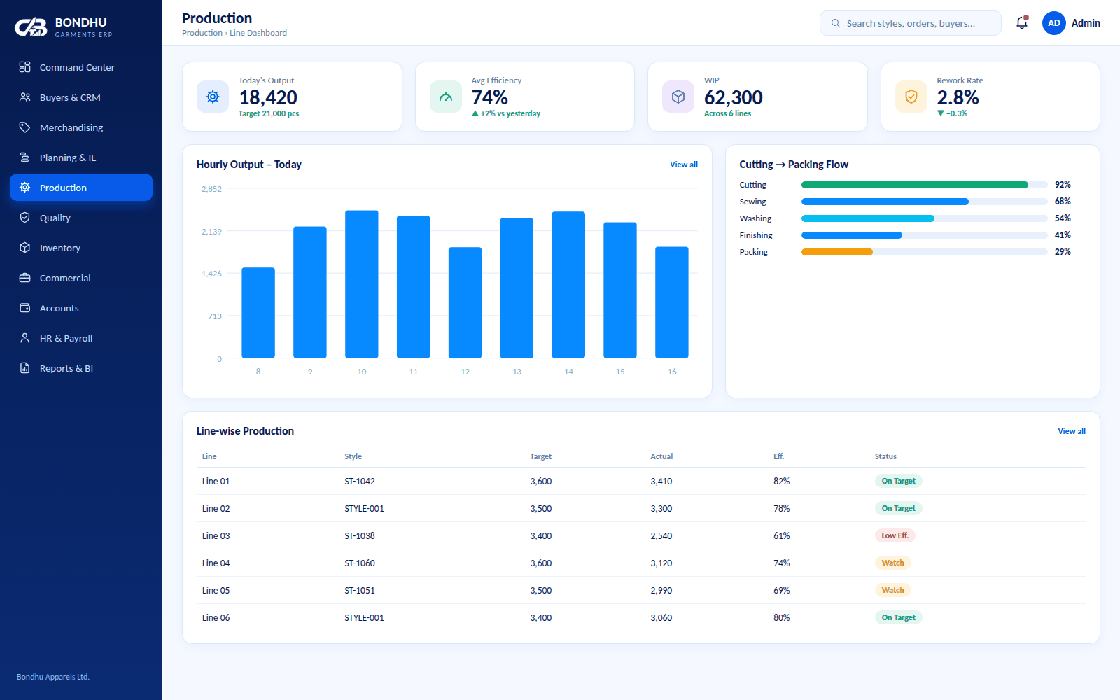The image size is (1120, 700).
Task: Click the Today's Output gear icon
Action: click(213, 97)
